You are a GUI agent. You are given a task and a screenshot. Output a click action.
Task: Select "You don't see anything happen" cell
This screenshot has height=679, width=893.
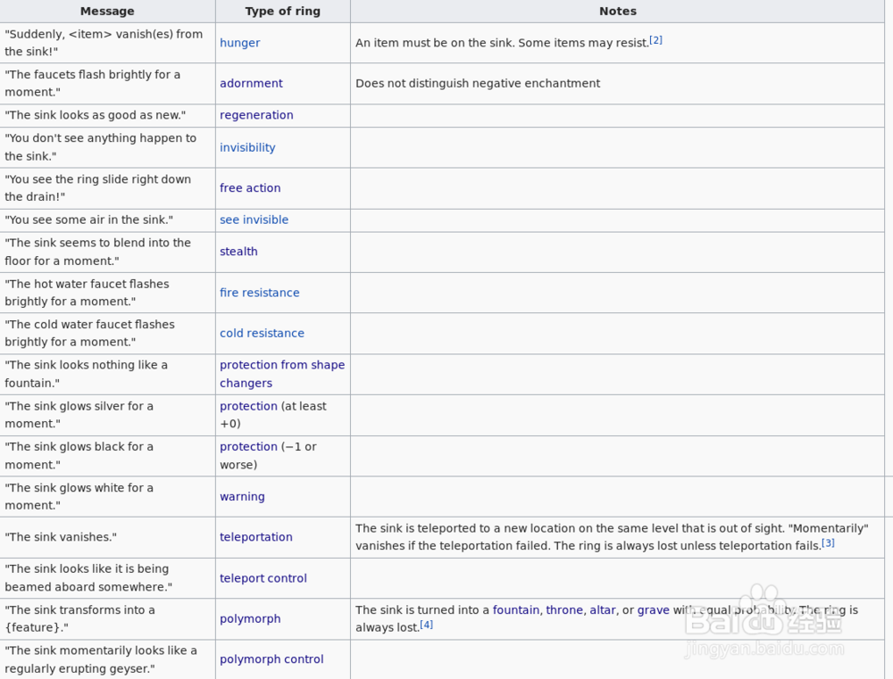tap(108, 147)
